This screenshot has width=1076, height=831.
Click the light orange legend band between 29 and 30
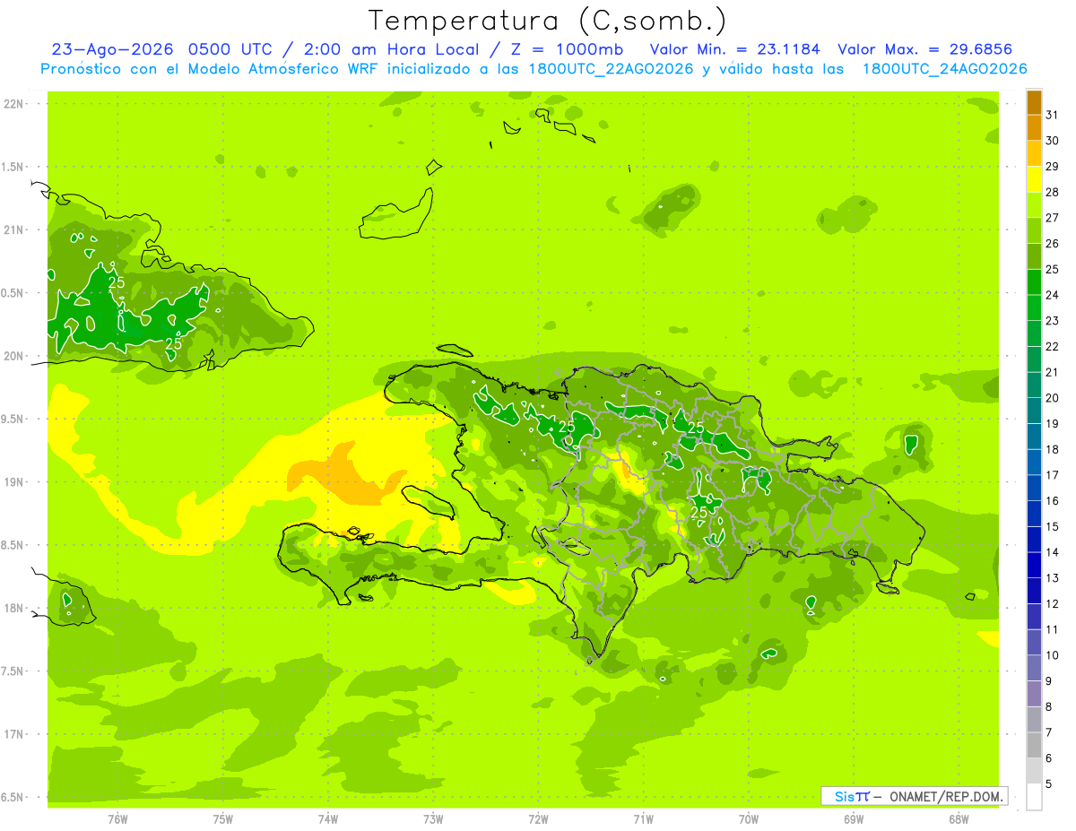1034,153
